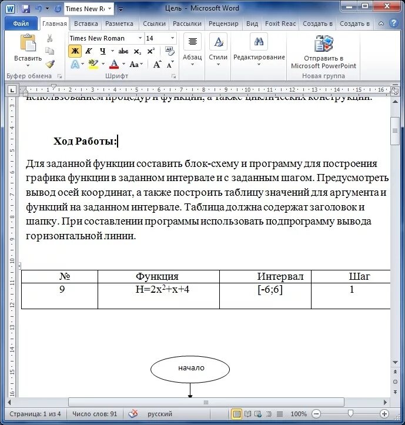Screen dimensions: 405x425
Task: Zoom out with the minus button
Action: (x=316, y=414)
